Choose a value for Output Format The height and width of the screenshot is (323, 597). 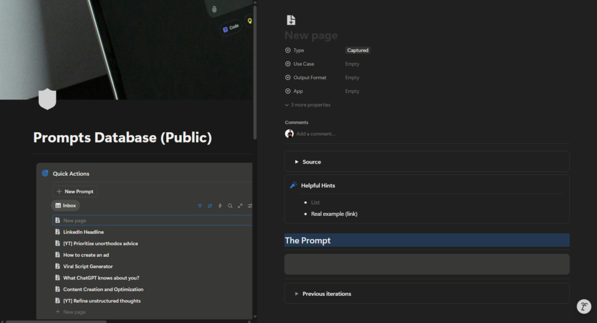352,77
